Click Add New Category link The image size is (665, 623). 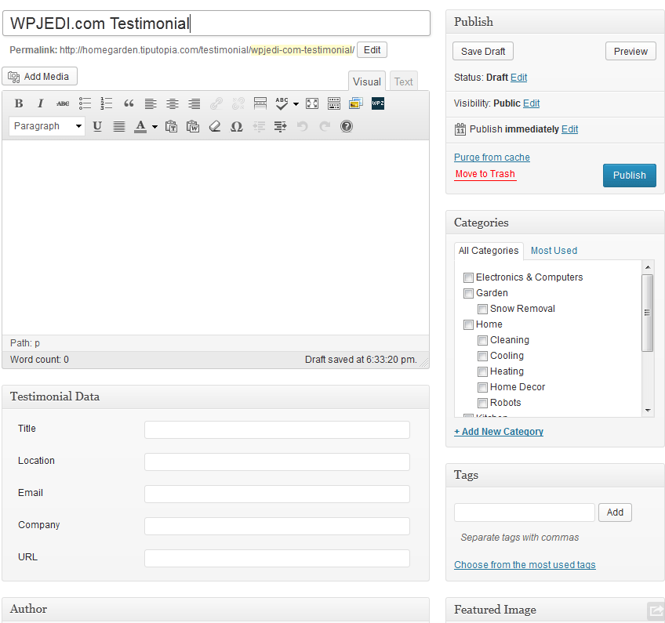[x=499, y=432]
